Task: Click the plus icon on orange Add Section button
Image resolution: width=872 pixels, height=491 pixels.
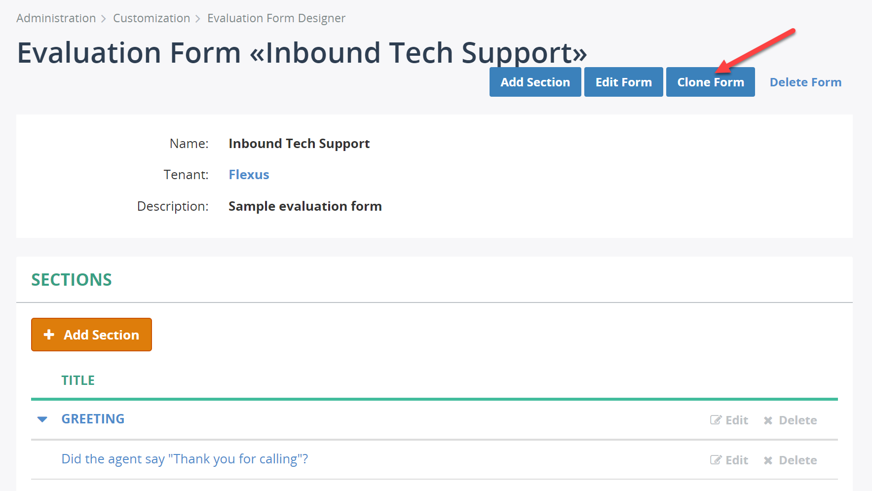Action: (49, 335)
